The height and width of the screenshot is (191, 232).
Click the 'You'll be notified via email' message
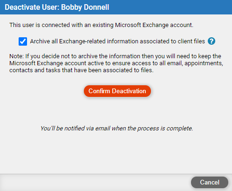116,129
